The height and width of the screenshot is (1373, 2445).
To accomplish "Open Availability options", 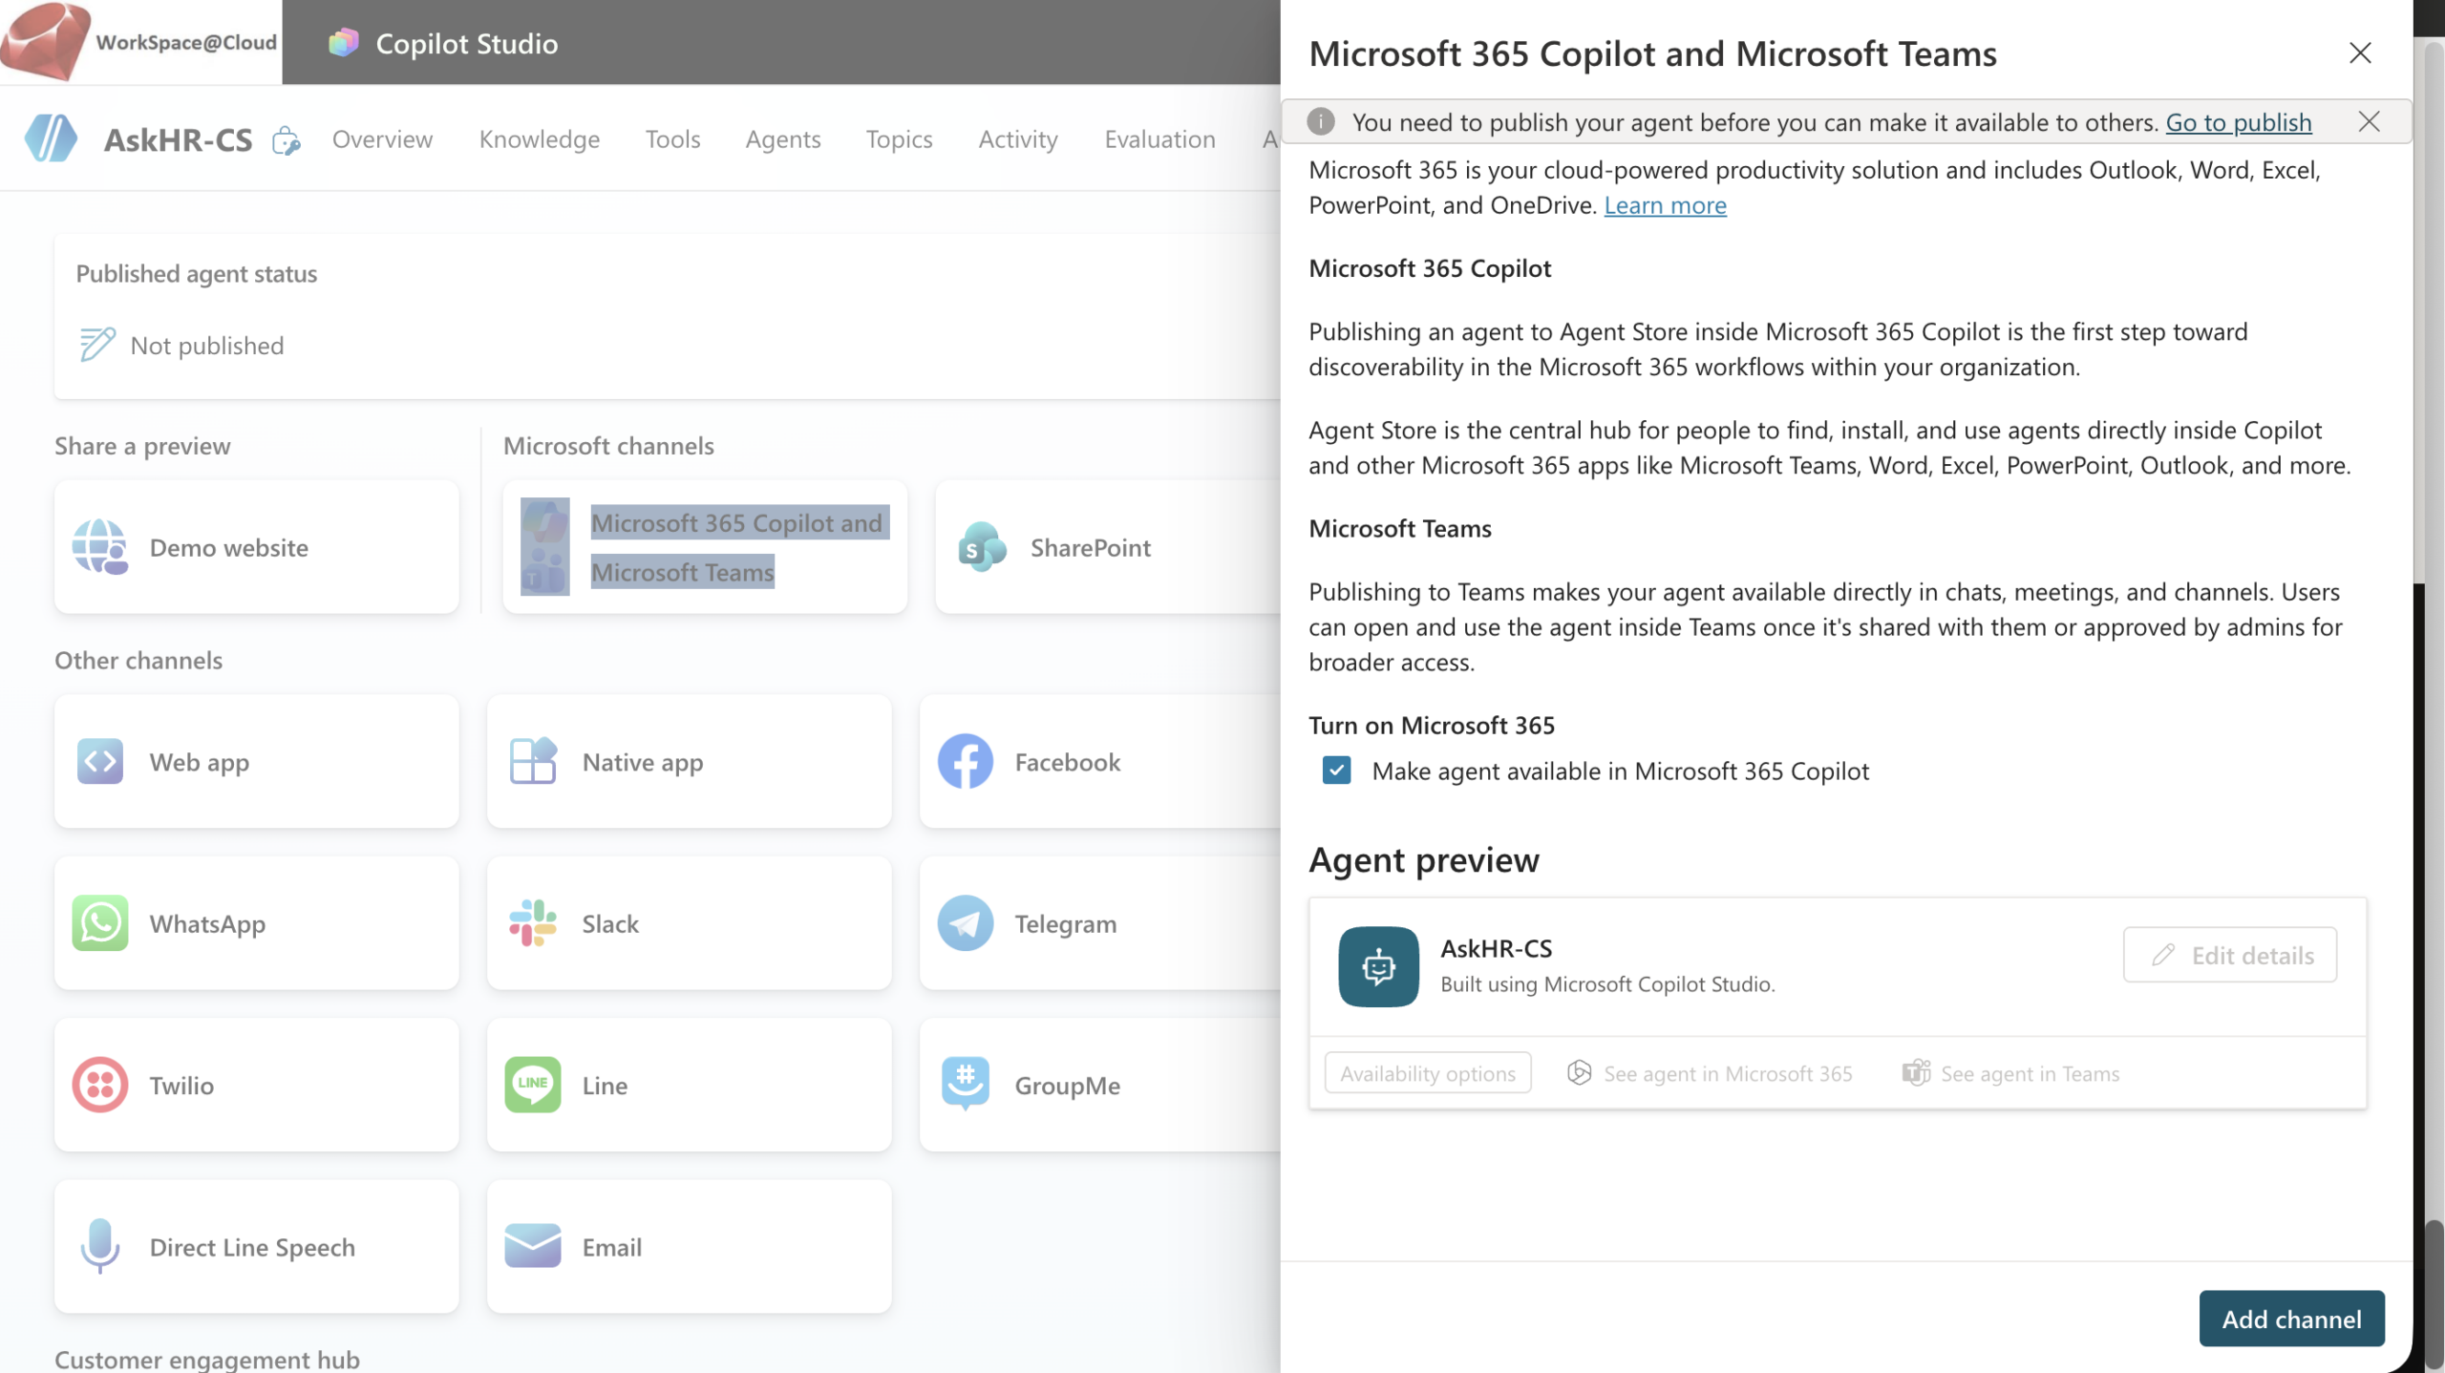I will pos(1427,1073).
